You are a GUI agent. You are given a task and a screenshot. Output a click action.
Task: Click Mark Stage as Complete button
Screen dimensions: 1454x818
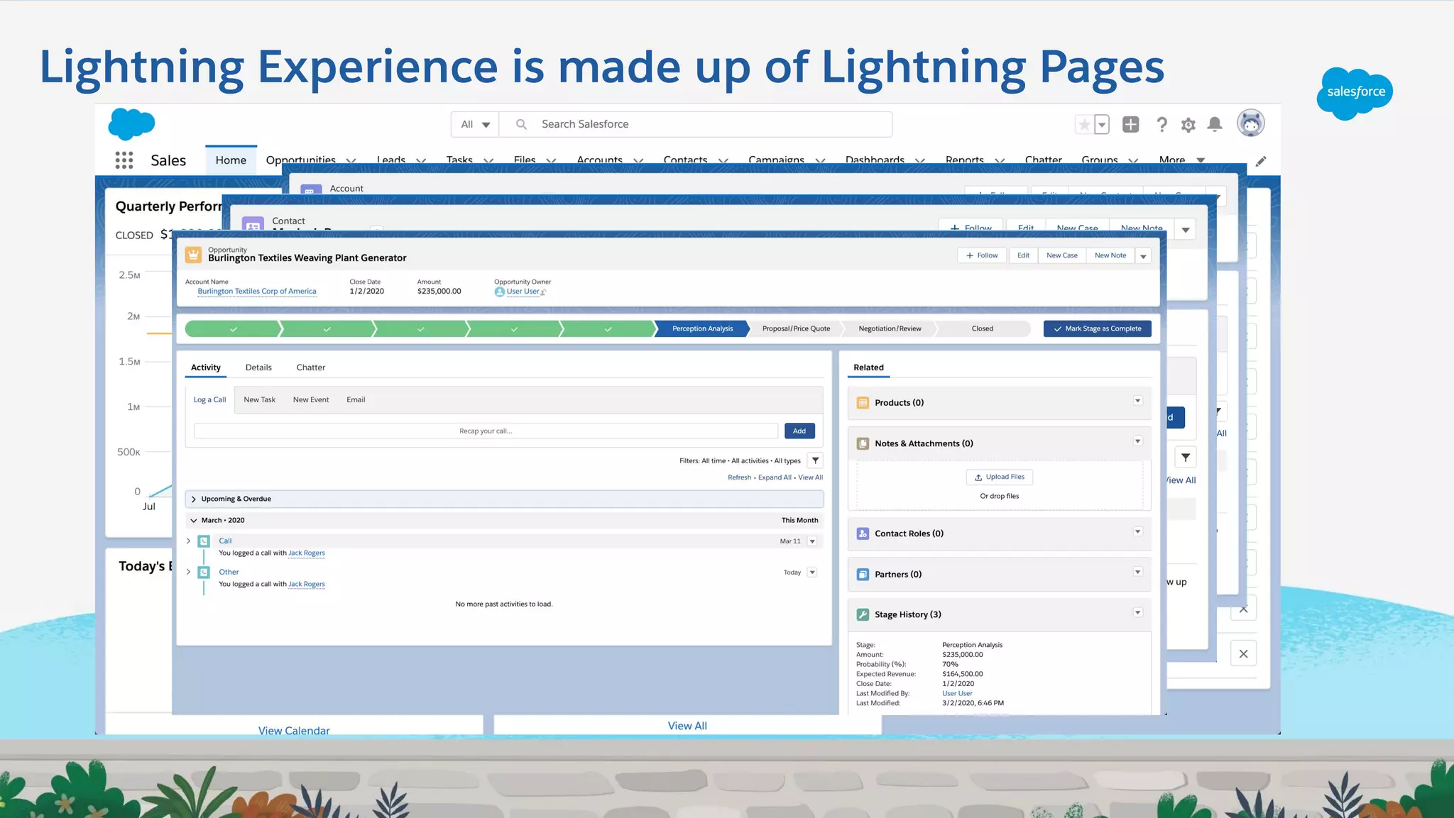(1097, 328)
